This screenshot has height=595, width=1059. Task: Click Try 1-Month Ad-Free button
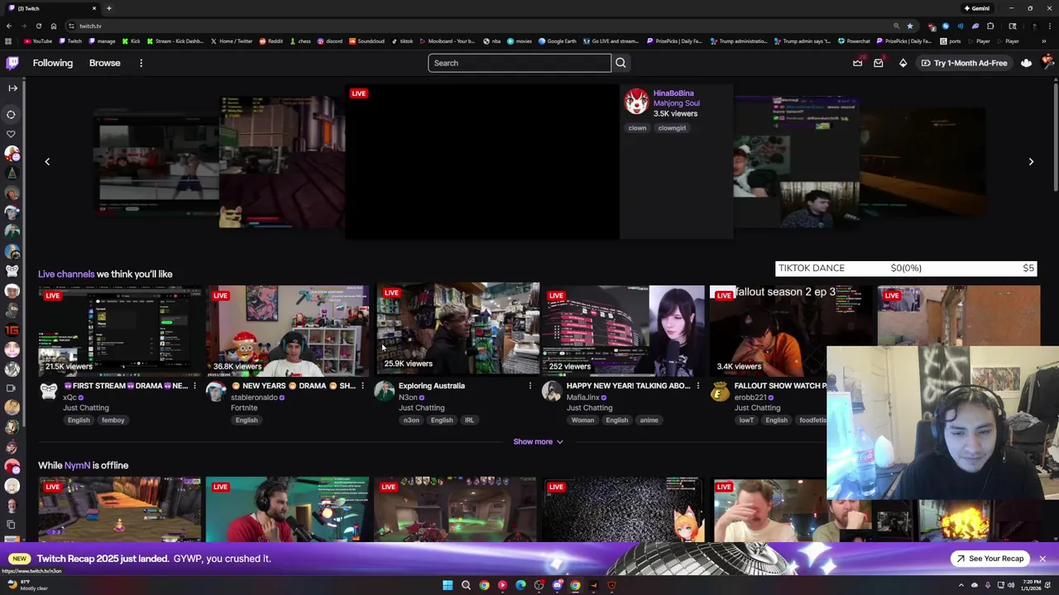[x=964, y=63]
